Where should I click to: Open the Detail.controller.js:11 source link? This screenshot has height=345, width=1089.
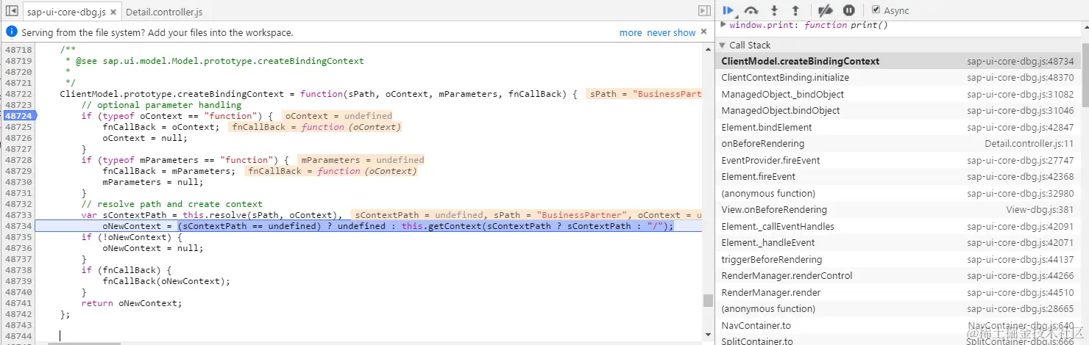point(1029,144)
